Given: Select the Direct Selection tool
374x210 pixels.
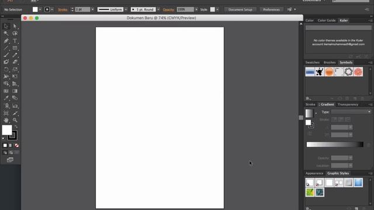Looking at the screenshot, I should [x=15, y=26].
